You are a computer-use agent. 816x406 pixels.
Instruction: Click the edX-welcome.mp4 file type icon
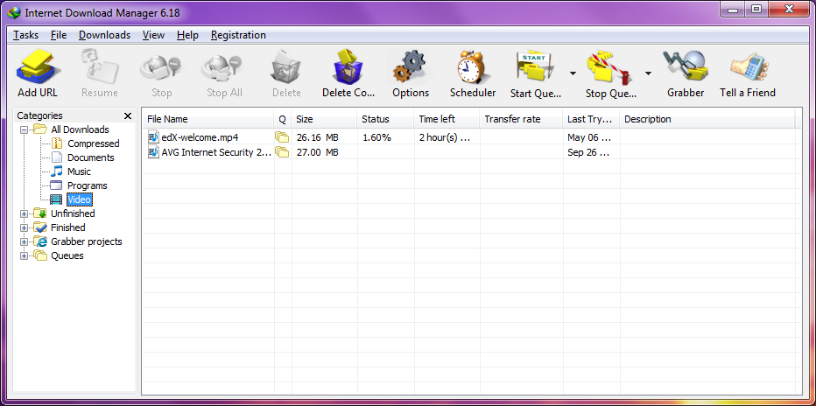coord(153,137)
